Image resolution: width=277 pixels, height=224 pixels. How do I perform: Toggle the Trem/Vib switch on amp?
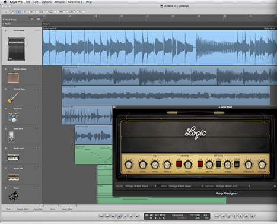click(x=237, y=164)
